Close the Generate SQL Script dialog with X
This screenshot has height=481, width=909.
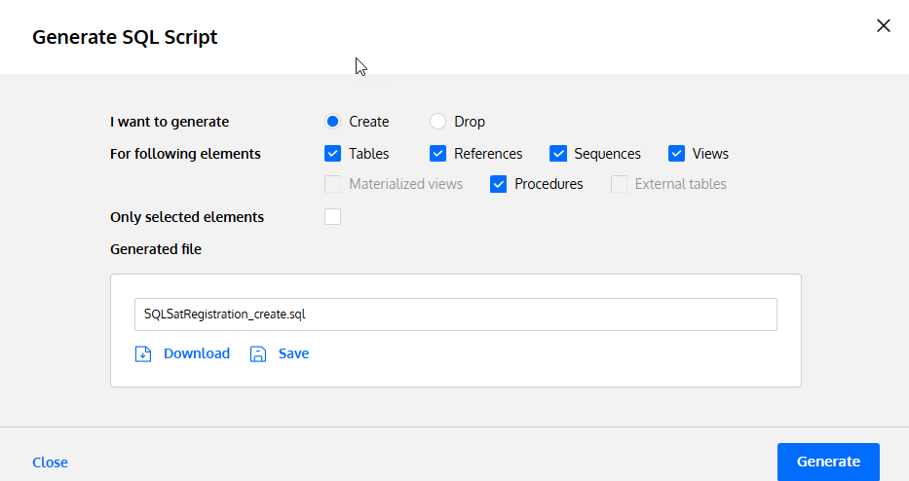pos(883,26)
